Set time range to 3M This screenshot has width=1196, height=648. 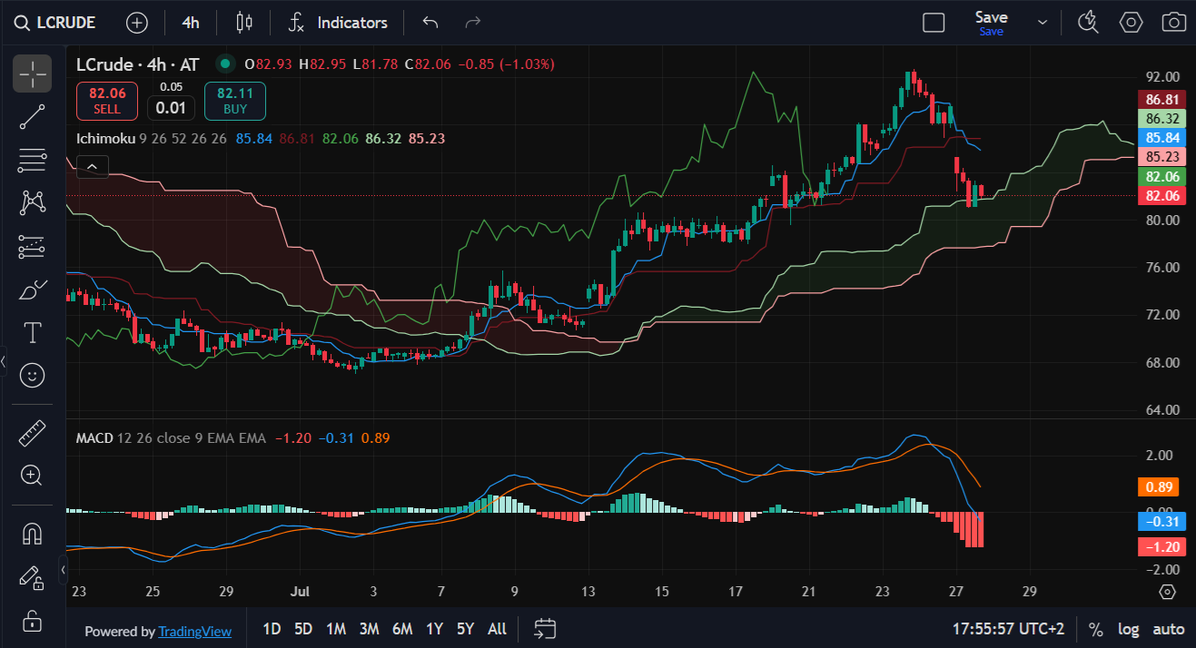pos(369,629)
